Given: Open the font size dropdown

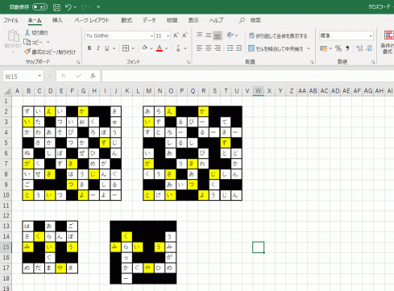Looking at the screenshot, I should (168, 35).
